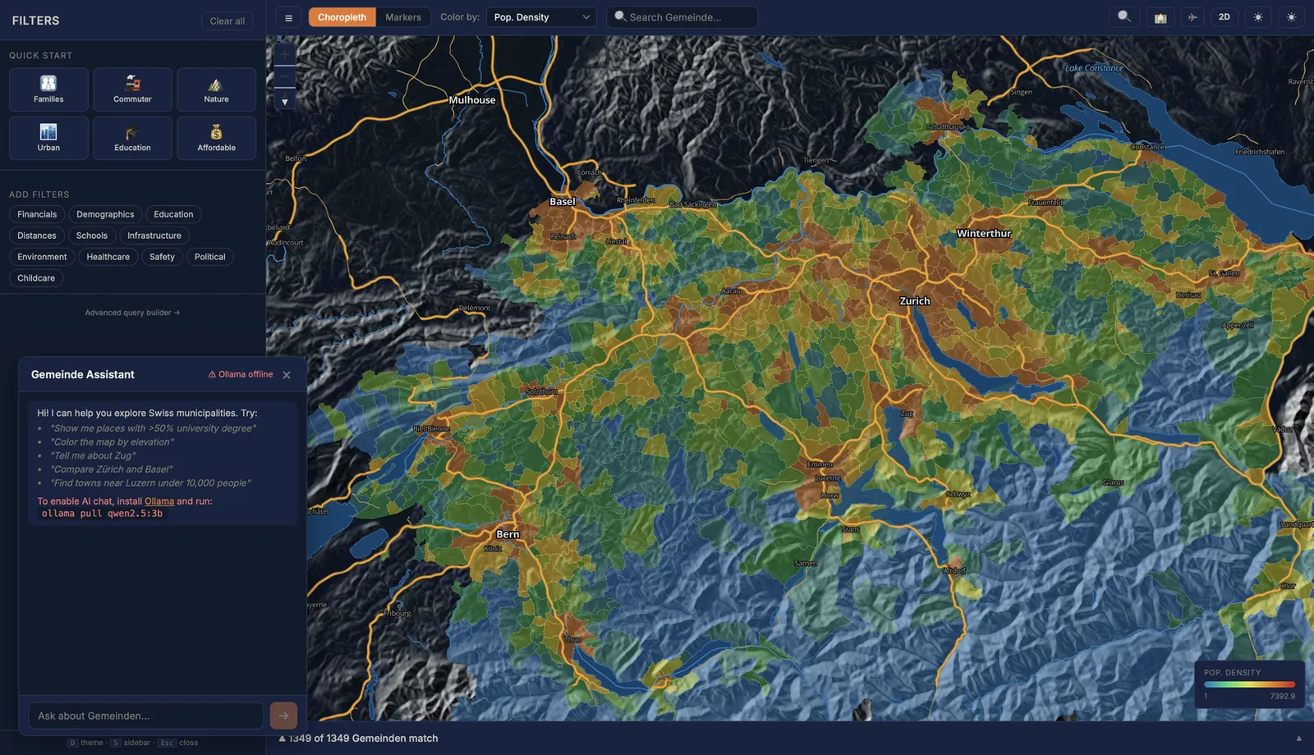1314x755 pixels.
Task: Click the Clear all filters button
Action: 227,21
